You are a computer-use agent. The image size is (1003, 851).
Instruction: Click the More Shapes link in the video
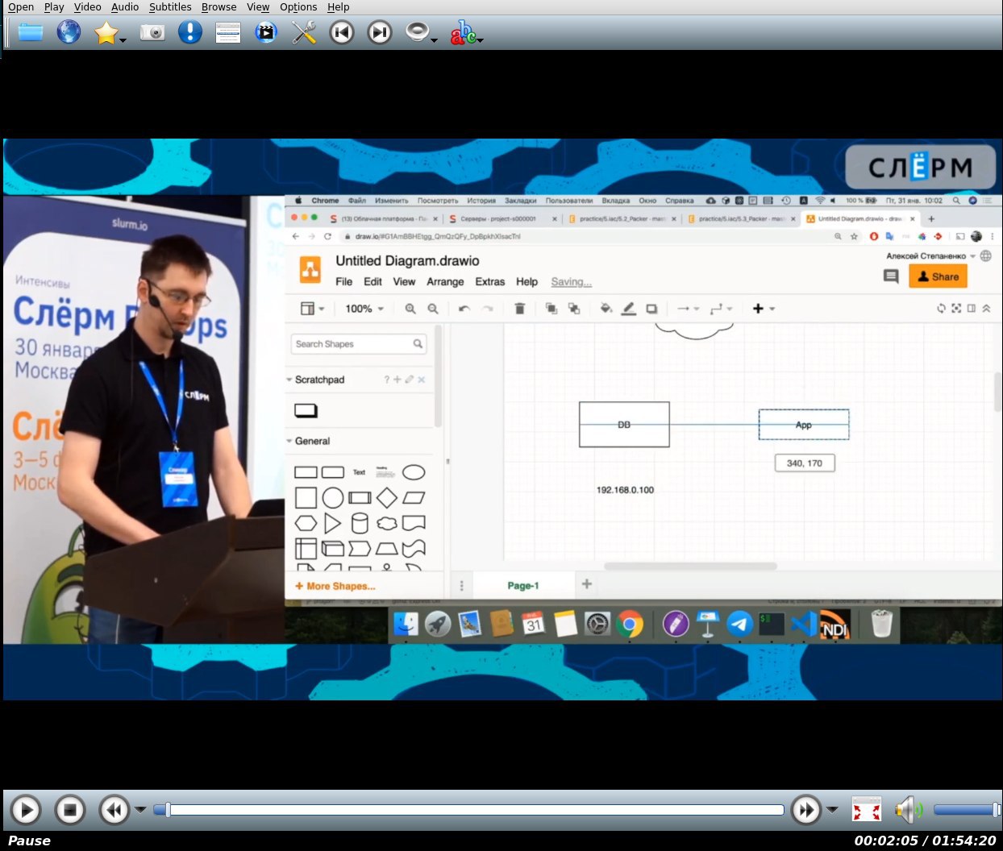pos(335,586)
